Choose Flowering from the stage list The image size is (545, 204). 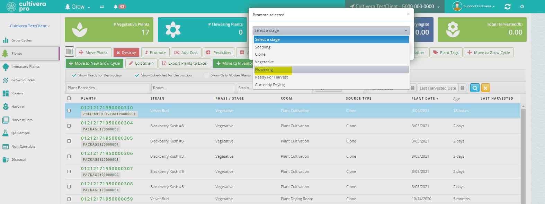(331, 69)
